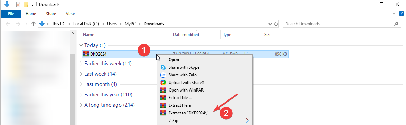This screenshot has height=125, width=406.
Task: Choose Open with WinRAR
Action: pos(205,90)
